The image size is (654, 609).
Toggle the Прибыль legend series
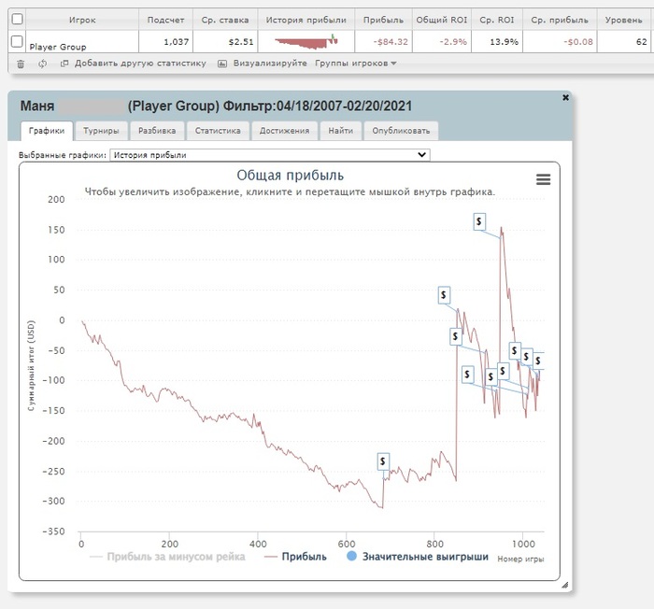click(x=296, y=557)
